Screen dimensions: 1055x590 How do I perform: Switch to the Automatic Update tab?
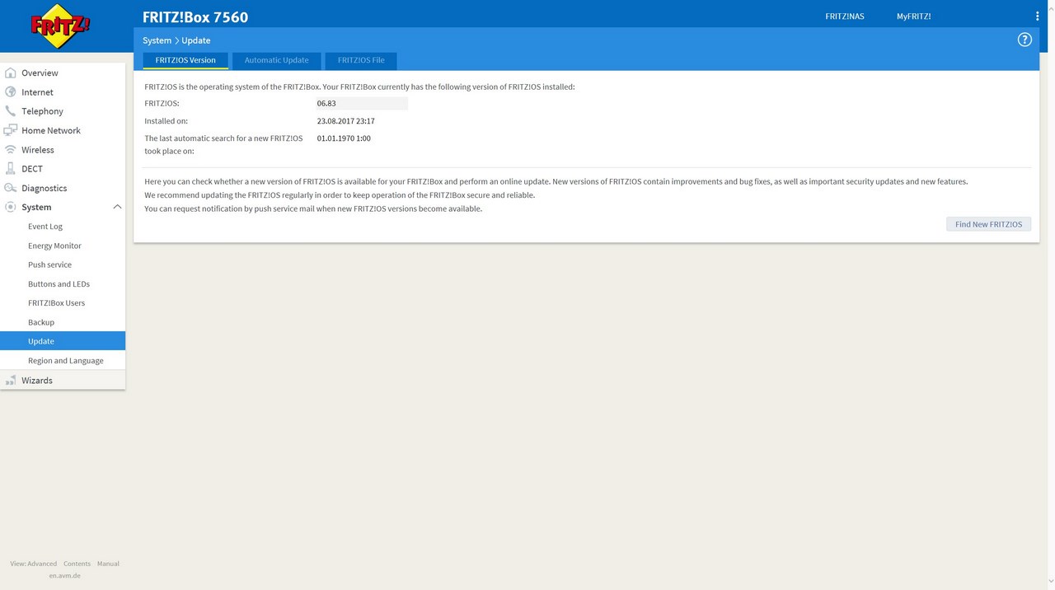coord(277,60)
